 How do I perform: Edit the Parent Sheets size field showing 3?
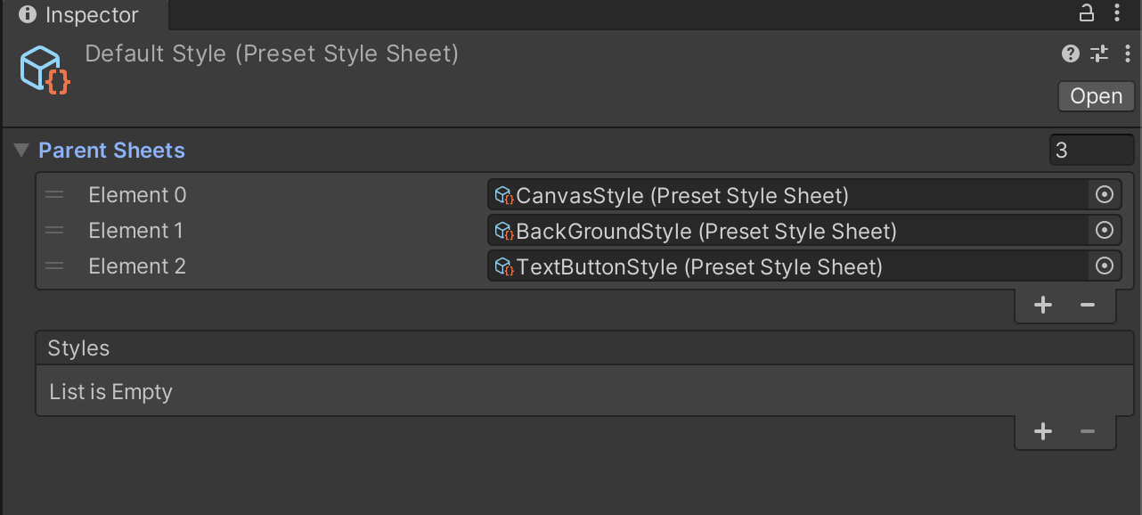coord(1091,150)
